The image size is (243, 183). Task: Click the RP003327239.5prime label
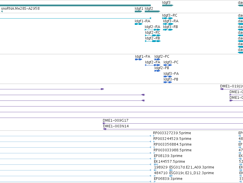[172, 133]
